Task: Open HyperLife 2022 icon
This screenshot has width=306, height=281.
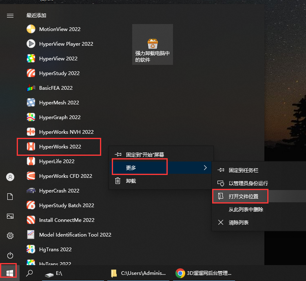Action: coord(31,161)
